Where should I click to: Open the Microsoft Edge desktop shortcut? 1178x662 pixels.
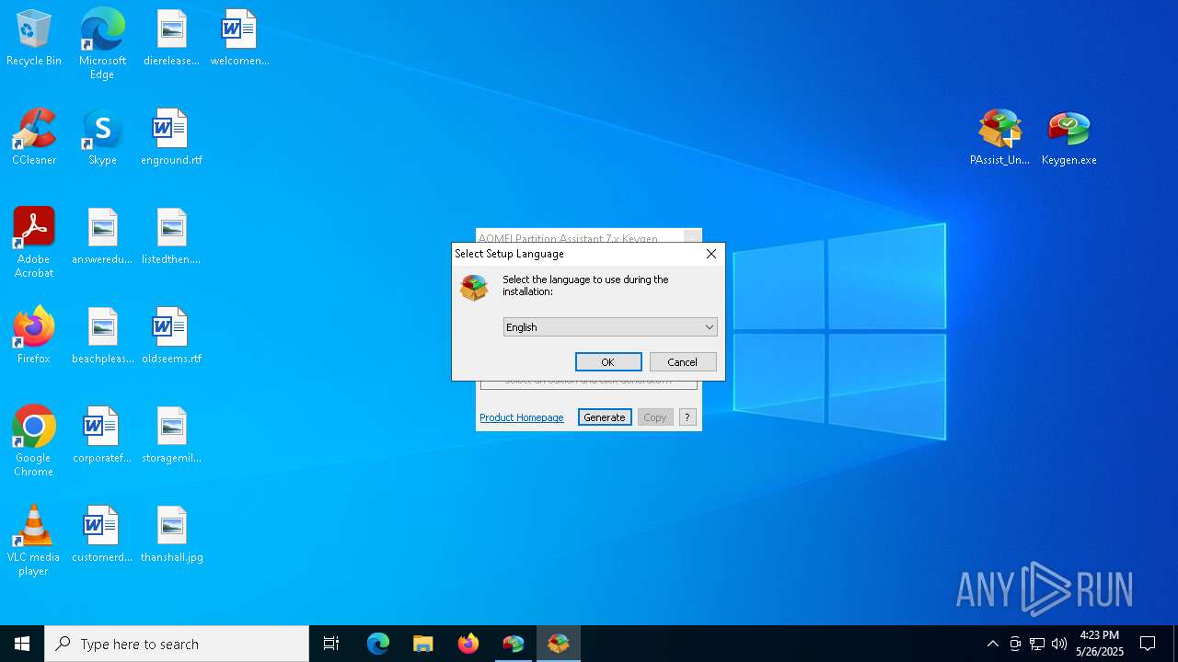pos(102,44)
